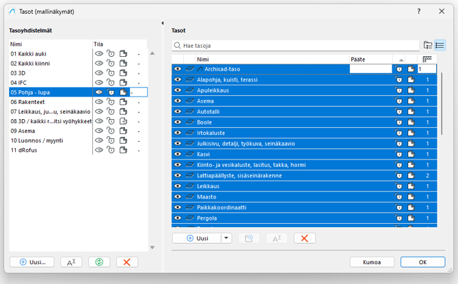Image resolution: width=458 pixels, height=284 pixels.
Task: Click the rename icon under layer combinations
Action: point(71,262)
